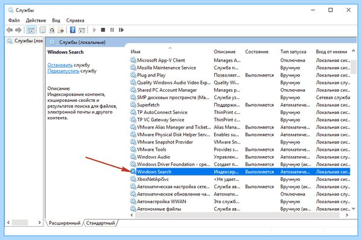This screenshot has width=362, height=240.
Task: Click the Forward arrow toolbar icon
Action: click(x=18, y=30)
